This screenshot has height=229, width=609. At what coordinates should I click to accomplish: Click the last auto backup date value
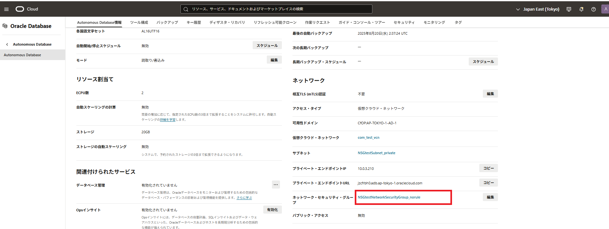[383, 33]
